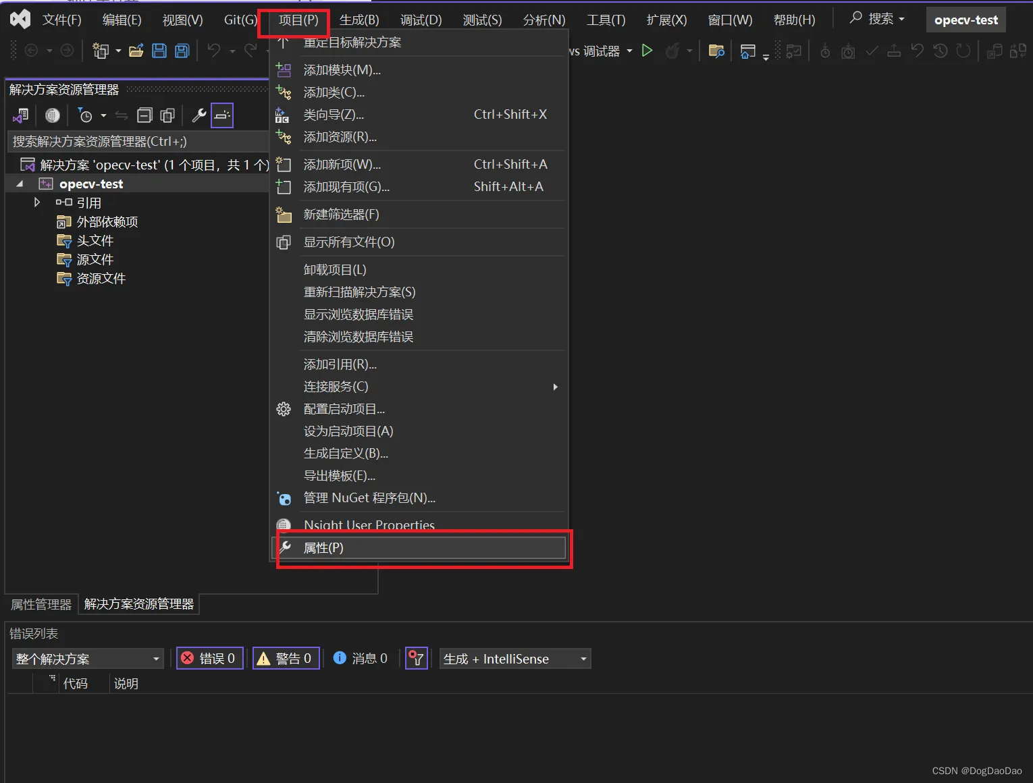The width and height of the screenshot is (1033, 783).
Task: Click the new project icon in toolbar
Action: pos(101,51)
